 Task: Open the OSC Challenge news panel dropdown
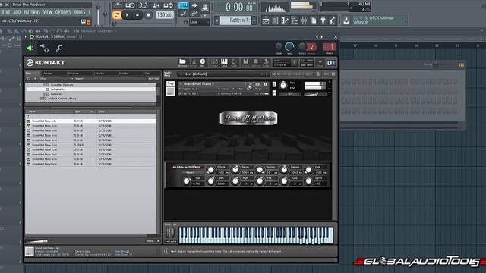click(x=406, y=20)
